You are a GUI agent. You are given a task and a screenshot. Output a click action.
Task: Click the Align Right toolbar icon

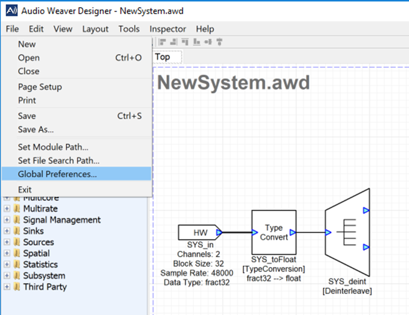coord(174,42)
